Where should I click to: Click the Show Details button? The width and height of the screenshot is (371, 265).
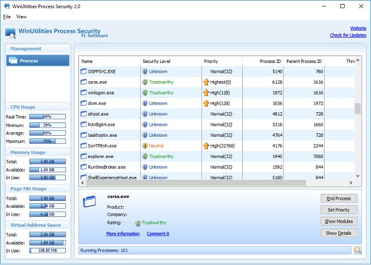pos(339,233)
